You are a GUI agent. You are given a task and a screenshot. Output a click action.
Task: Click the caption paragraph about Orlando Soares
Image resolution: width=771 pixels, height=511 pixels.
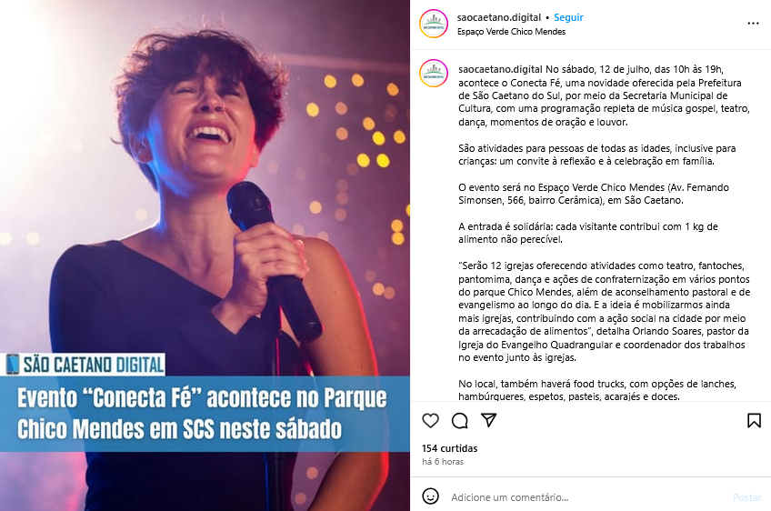point(605,311)
